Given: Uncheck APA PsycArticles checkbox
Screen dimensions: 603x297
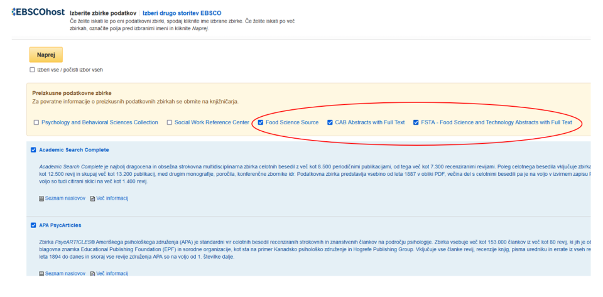Looking at the screenshot, I should [x=33, y=225].
